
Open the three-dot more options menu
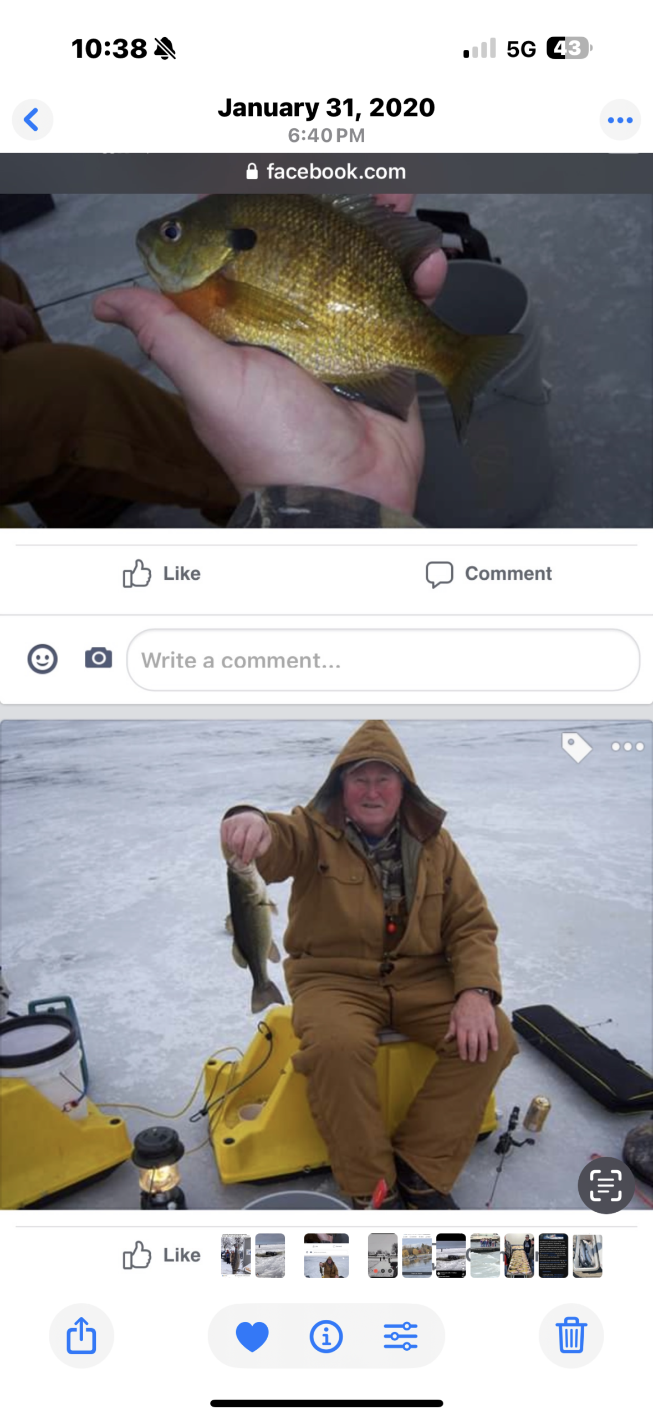pyautogui.click(x=620, y=120)
